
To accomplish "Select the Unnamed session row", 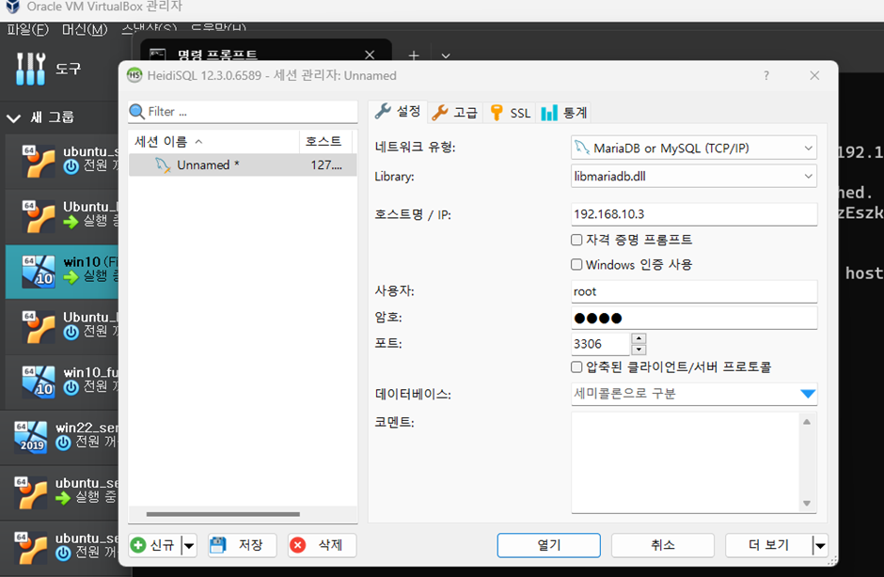I will pos(243,165).
